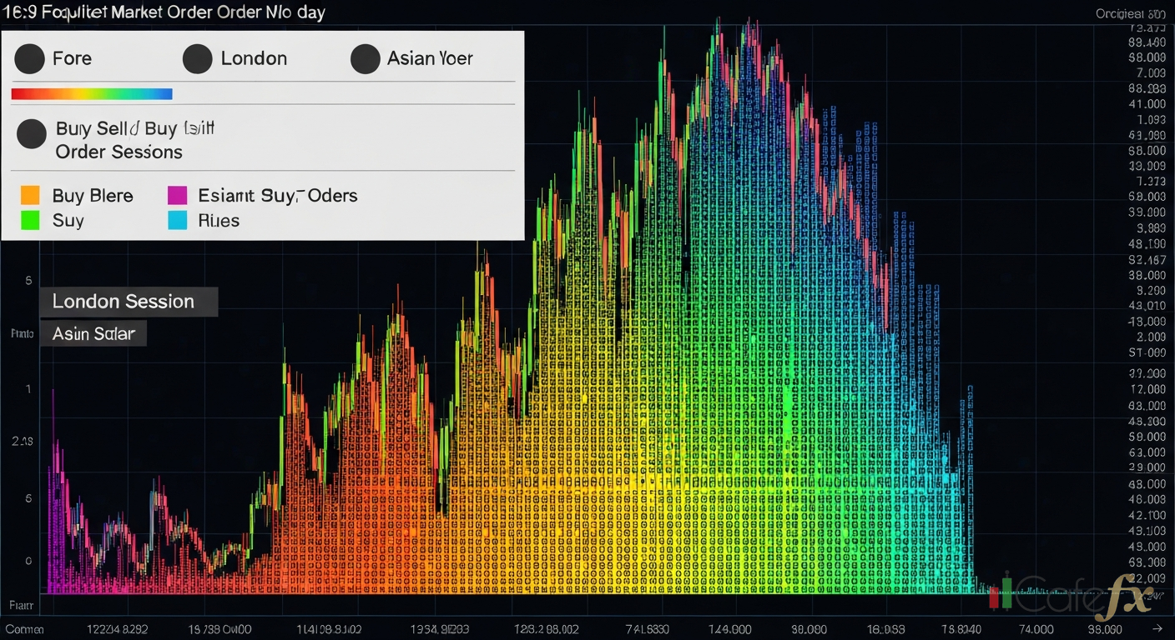Click the 48.100 price on the right axis
This screenshot has height=640, width=1175.
coord(1145,244)
